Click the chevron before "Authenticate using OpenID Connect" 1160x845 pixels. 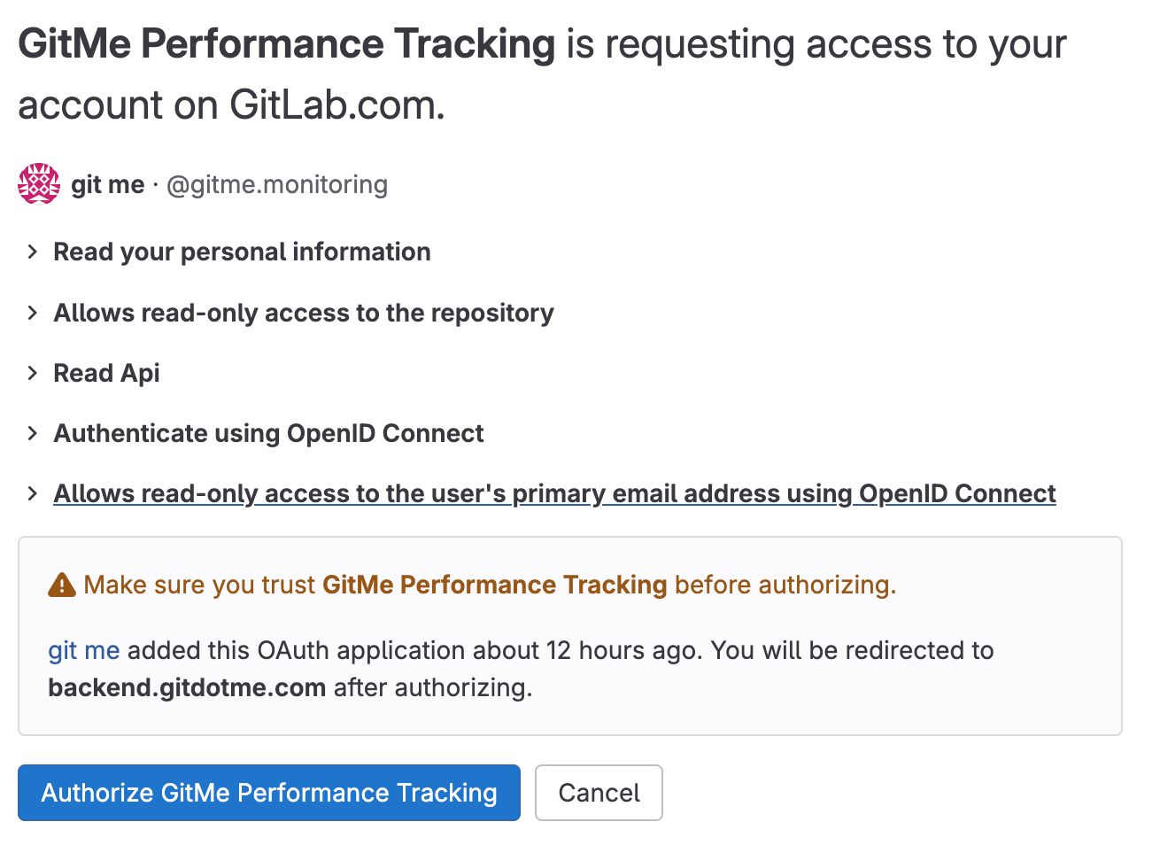pos(33,433)
